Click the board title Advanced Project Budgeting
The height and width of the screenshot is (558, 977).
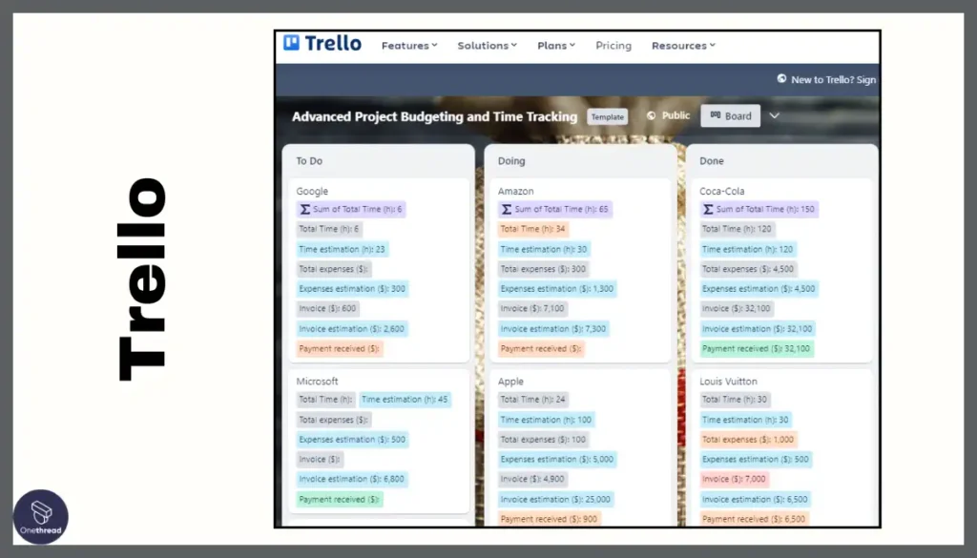coord(434,116)
